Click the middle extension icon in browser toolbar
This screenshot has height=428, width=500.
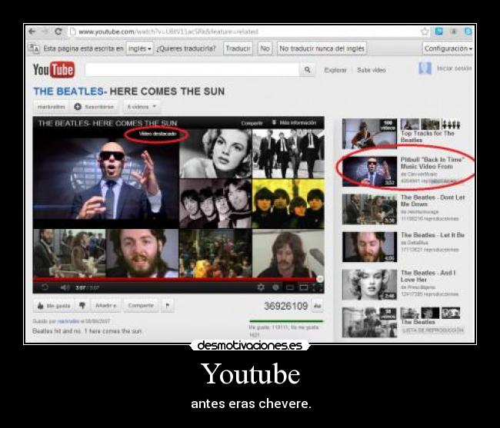coord(453,32)
